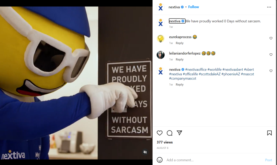Open the #phoenixAZ hashtag
The width and height of the screenshot is (277, 165).
click(231, 74)
